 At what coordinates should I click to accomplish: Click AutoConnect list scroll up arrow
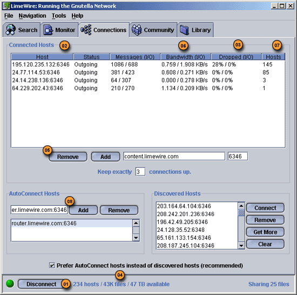136,223
